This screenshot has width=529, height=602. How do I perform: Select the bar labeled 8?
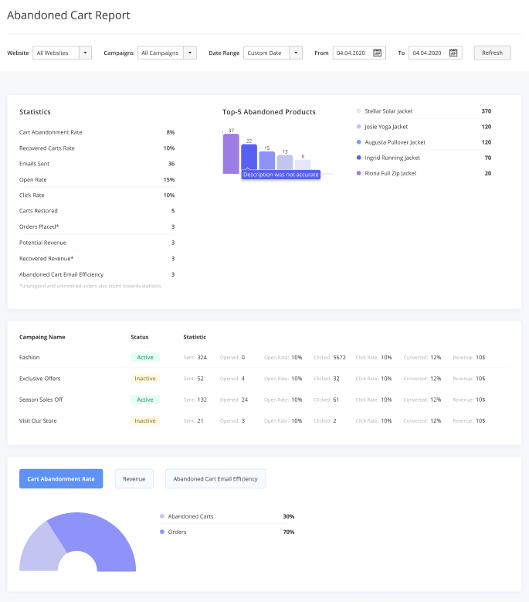(303, 165)
